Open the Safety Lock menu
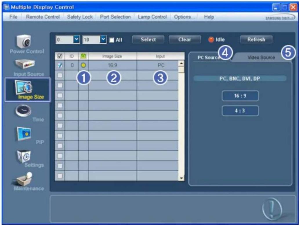 pyautogui.click(x=80, y=17)
